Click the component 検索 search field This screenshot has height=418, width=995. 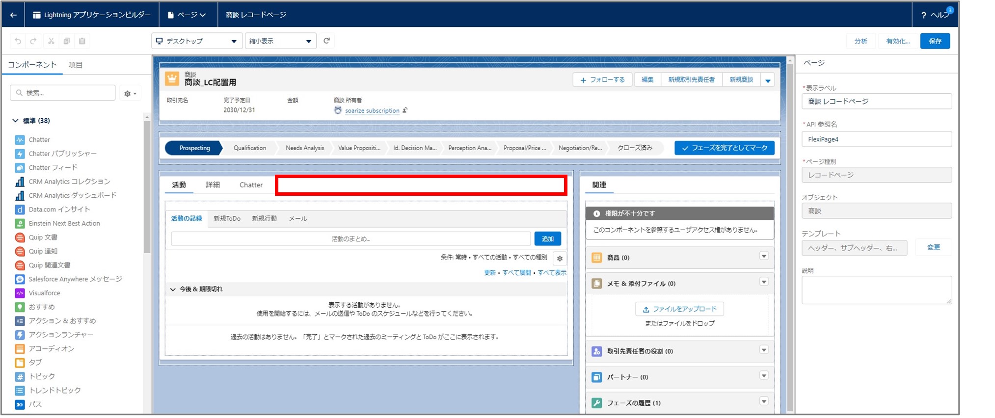[63, 93]
